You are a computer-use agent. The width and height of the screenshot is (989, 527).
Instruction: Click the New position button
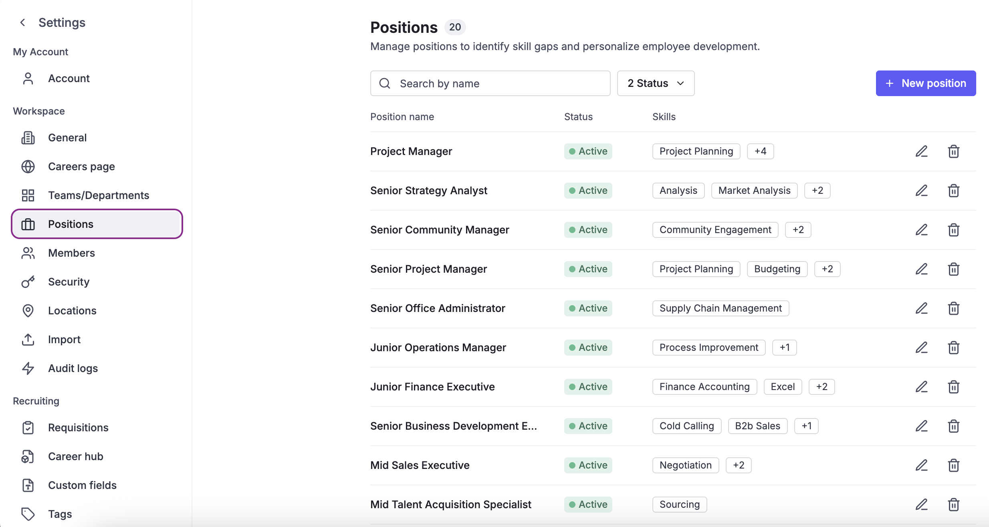(x=925, y=83)
